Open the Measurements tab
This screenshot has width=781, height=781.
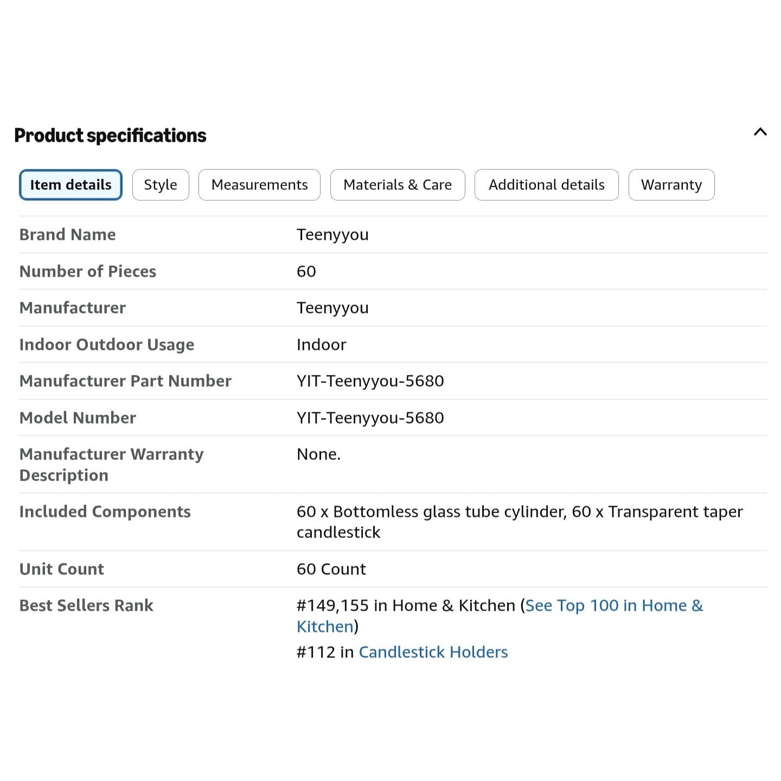(x=259, y=185)
